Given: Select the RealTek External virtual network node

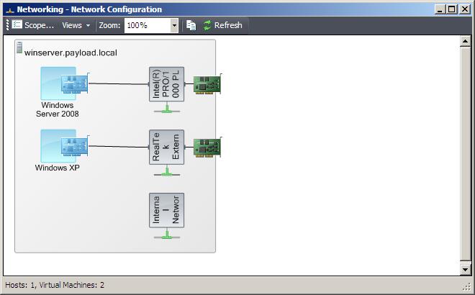Looking at the screenshot, I should pos(166,147).
